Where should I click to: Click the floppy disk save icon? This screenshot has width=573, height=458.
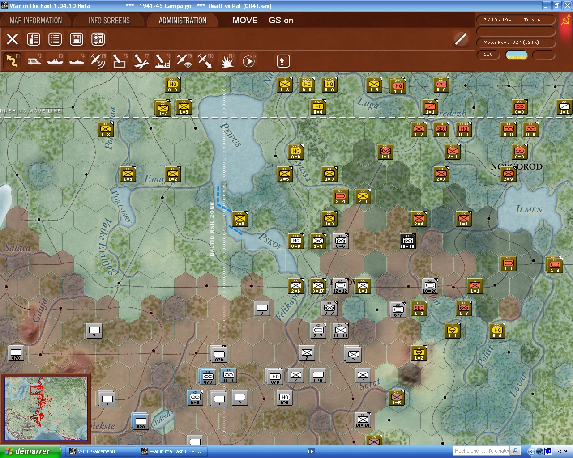point(77,39)
